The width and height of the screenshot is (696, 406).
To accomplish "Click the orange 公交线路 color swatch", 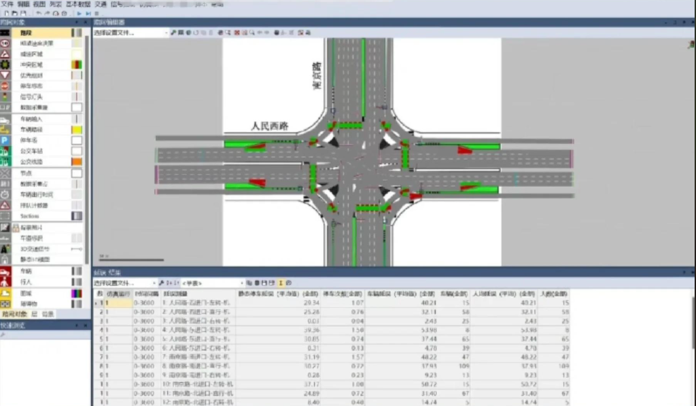I will 77,162.
